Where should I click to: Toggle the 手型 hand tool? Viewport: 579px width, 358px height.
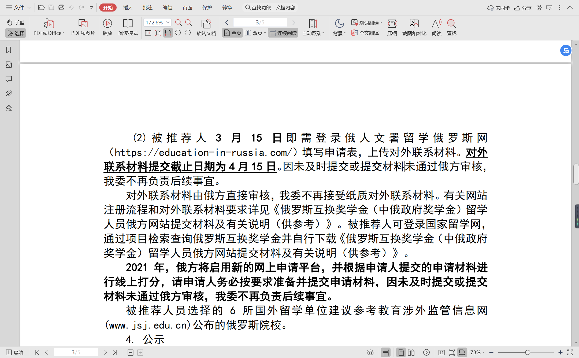point(16,22)
